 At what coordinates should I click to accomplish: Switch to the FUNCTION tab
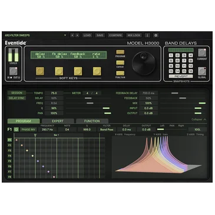coord(92,121)
